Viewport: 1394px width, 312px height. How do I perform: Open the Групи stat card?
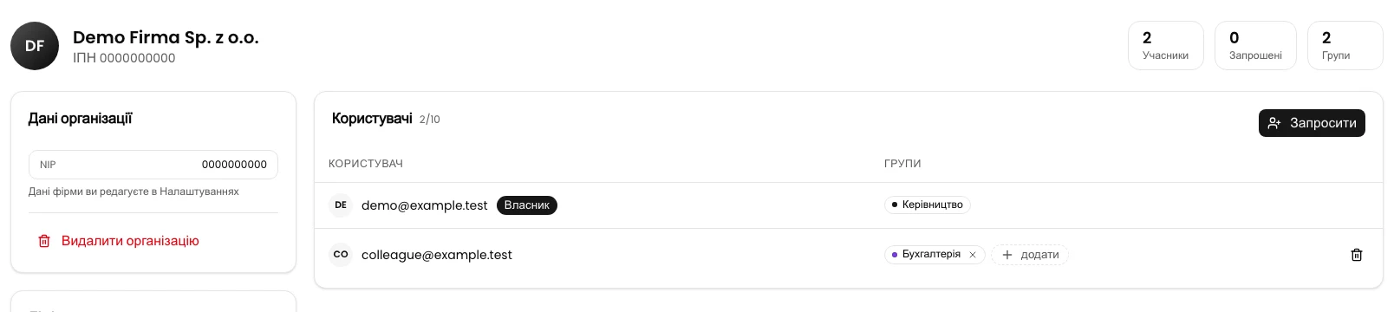tap(1345, 46)
